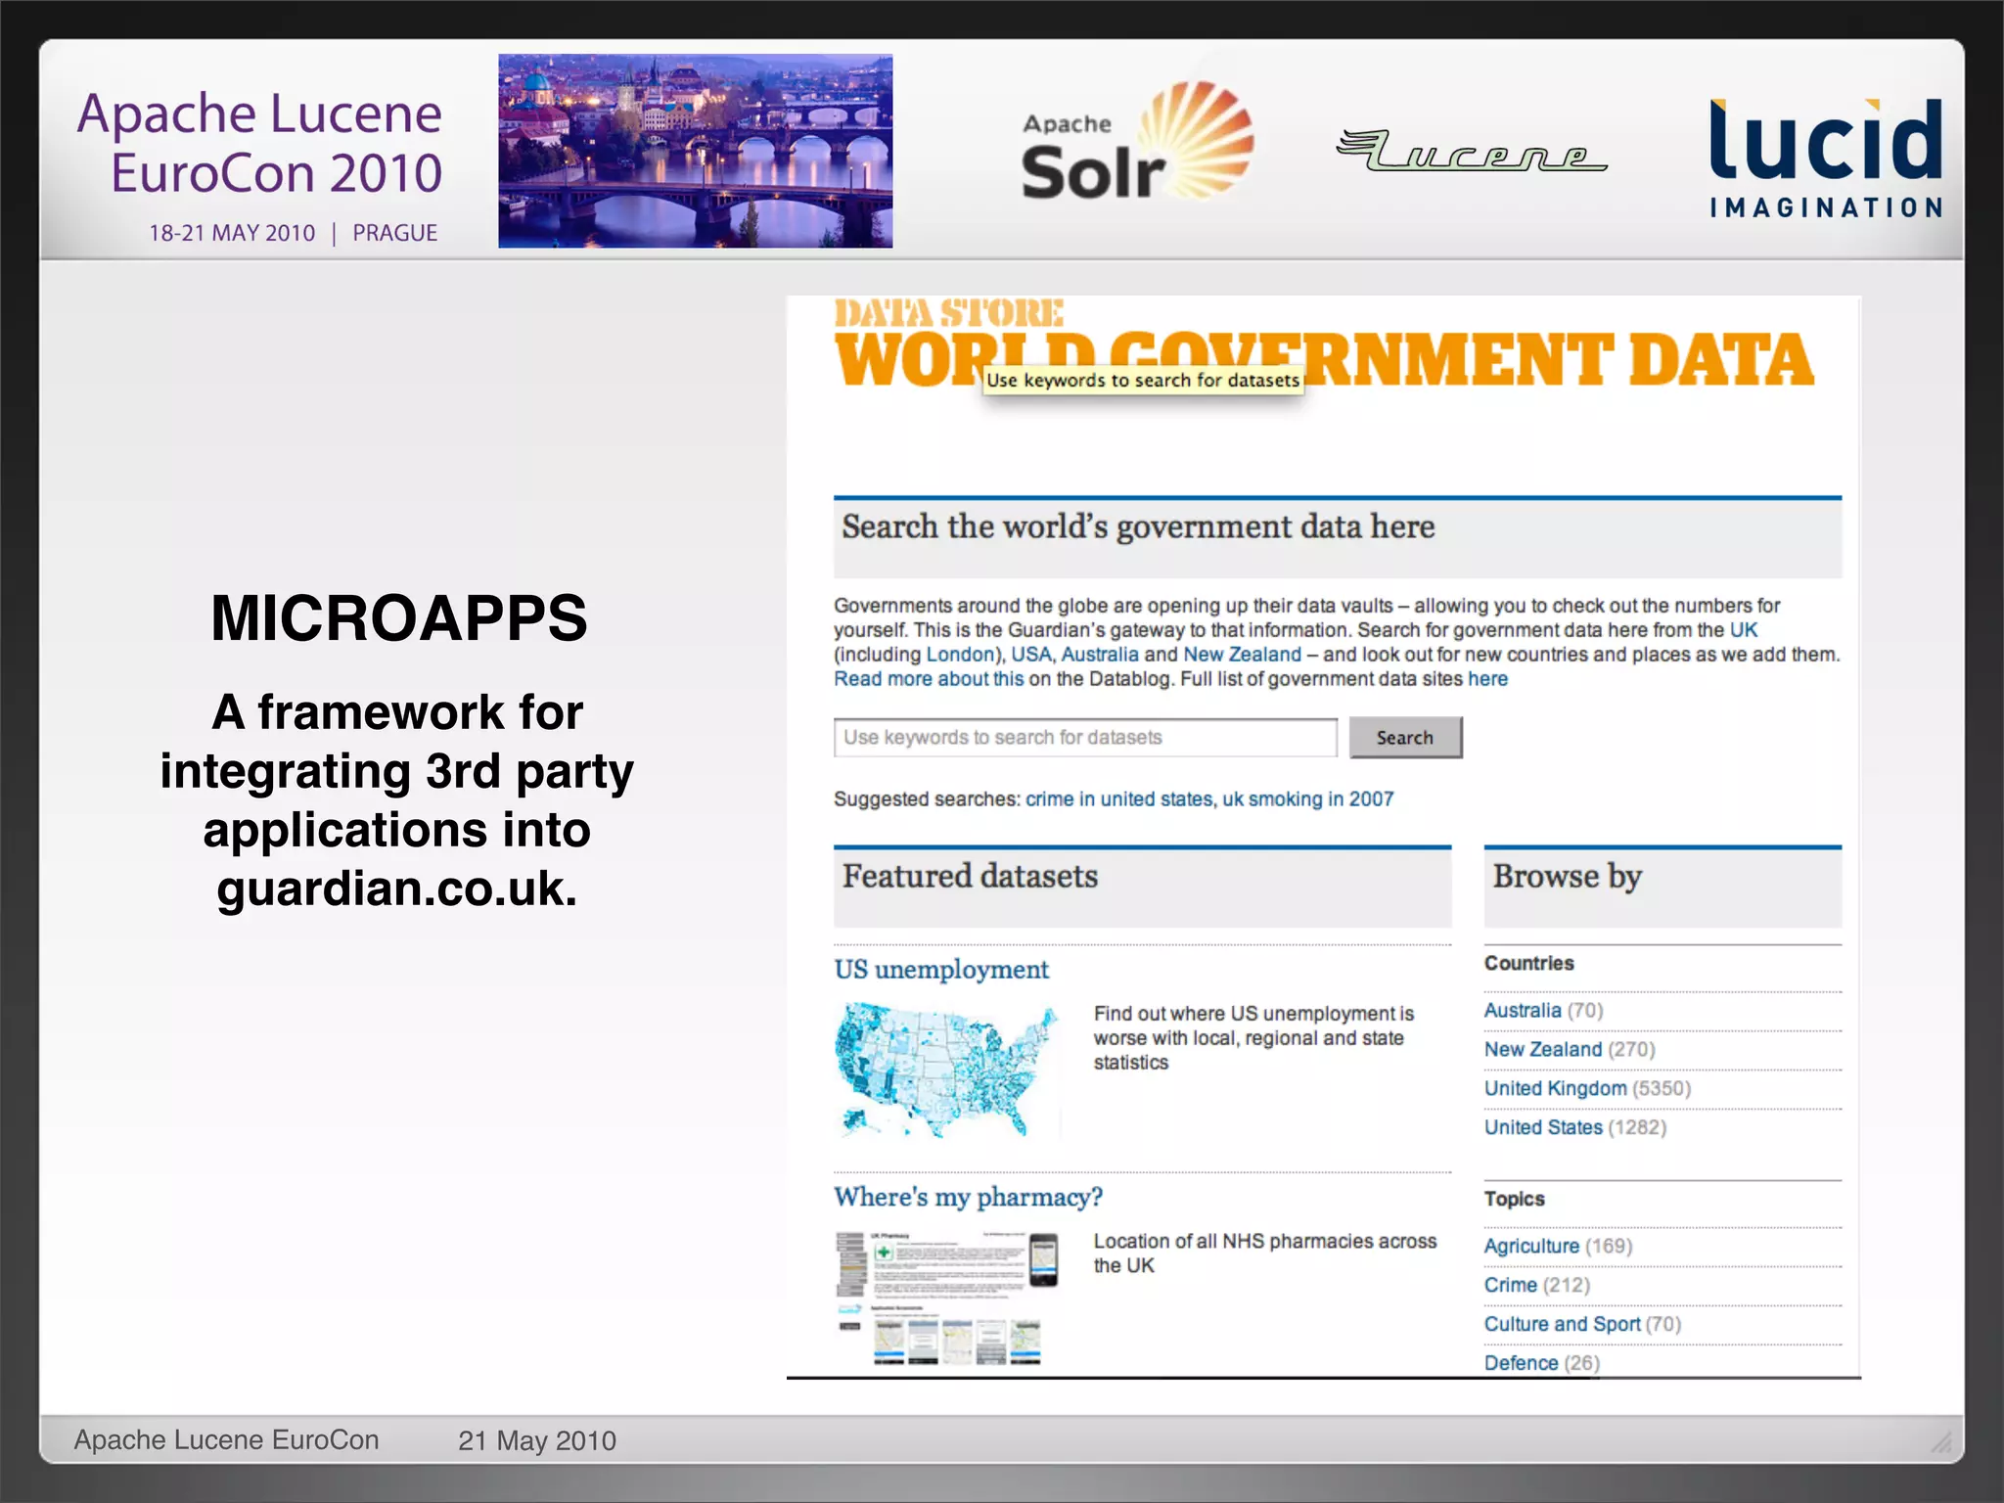This screenshot has height=1503, width=2004.
Task: Open the London link
Action: pos(959,655)
